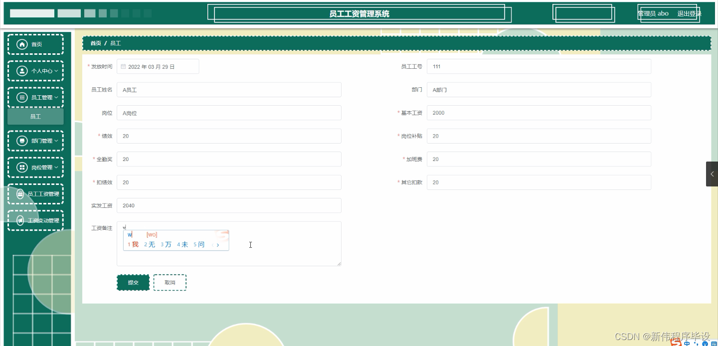Collapse the 员工管理 menu chevron
The image size is (718, 346).
(56, 97)
